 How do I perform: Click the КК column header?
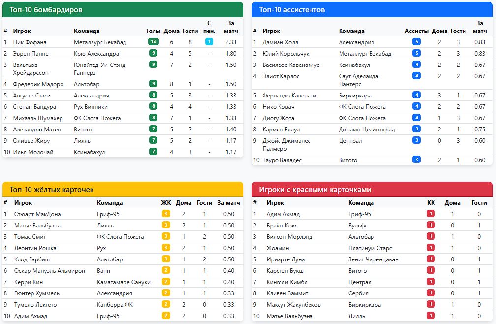tap(431, 203)
